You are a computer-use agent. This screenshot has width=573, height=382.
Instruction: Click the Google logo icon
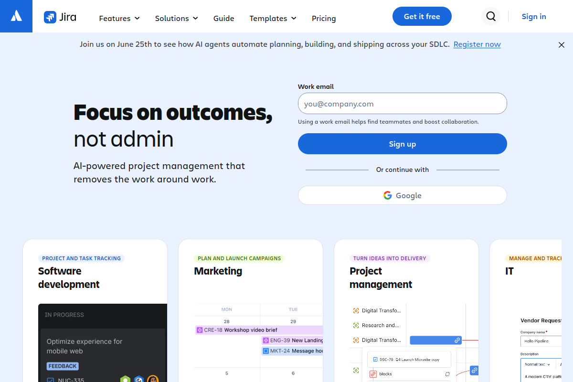coord(388,195)
